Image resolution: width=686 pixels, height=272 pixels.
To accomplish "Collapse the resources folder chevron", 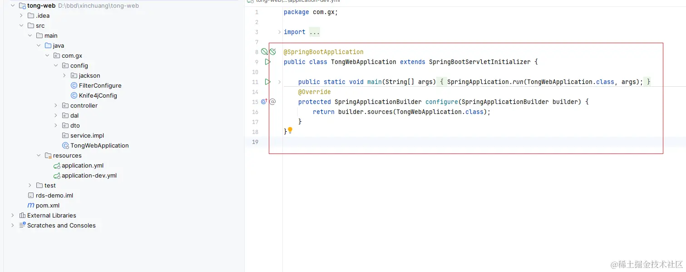I will pos(39,156).
